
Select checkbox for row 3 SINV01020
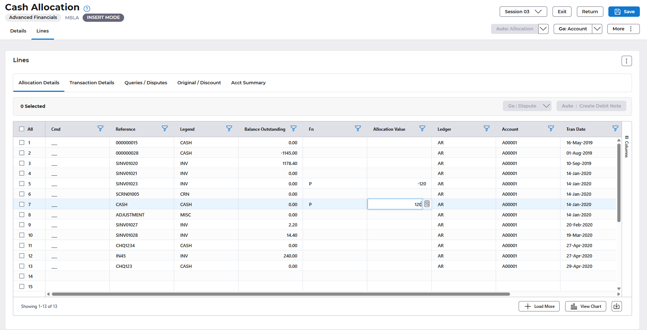pos(22,163)
